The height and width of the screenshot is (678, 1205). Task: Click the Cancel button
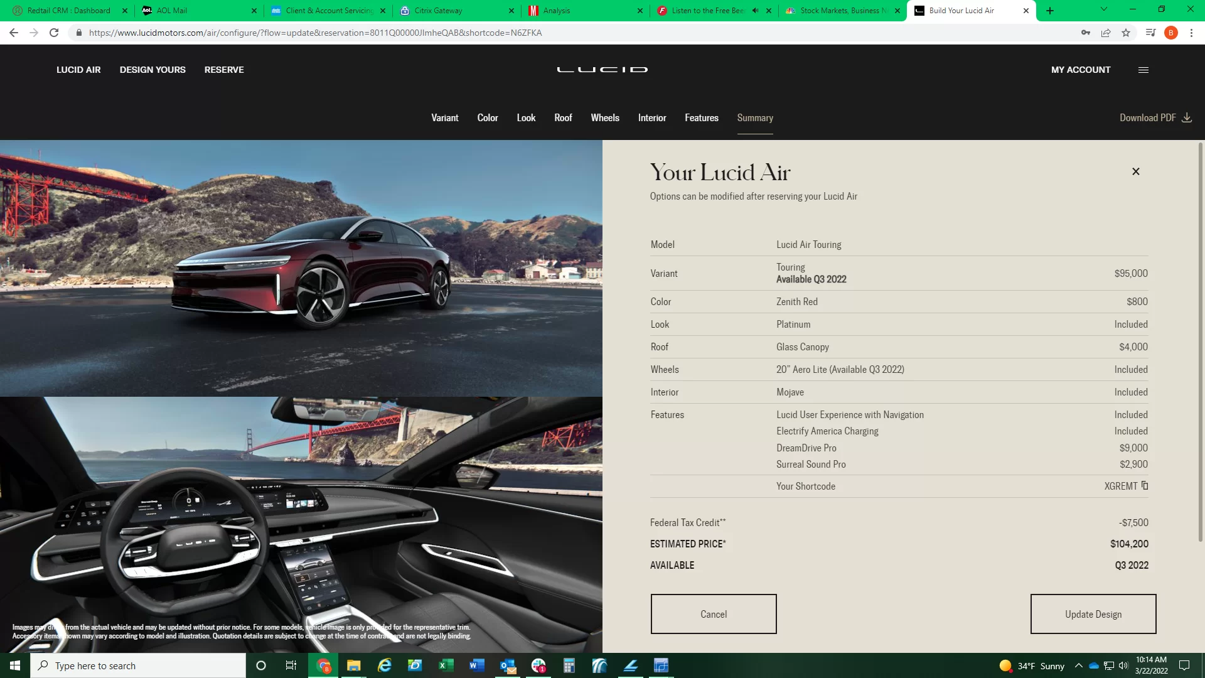tap(714, 614)
